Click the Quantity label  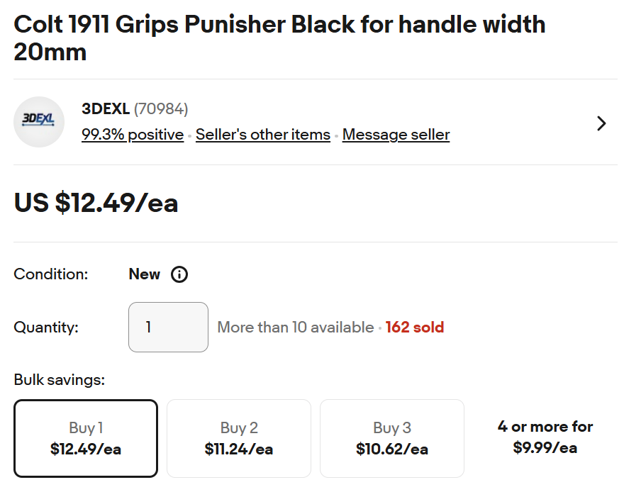pyautogui.click(x=46, y=328)
